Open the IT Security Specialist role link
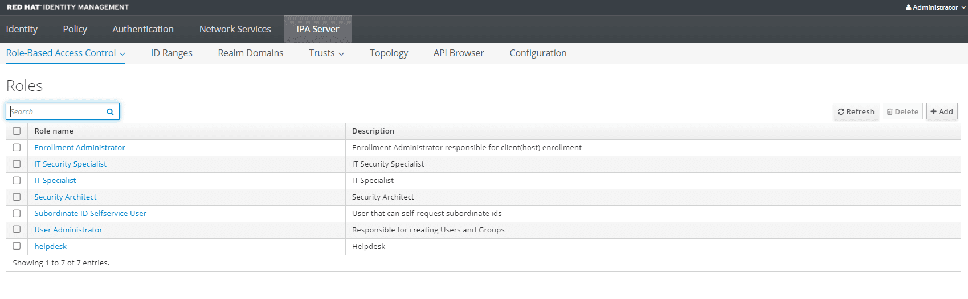Viewport: 968px width, 299px height. [70, 164]
